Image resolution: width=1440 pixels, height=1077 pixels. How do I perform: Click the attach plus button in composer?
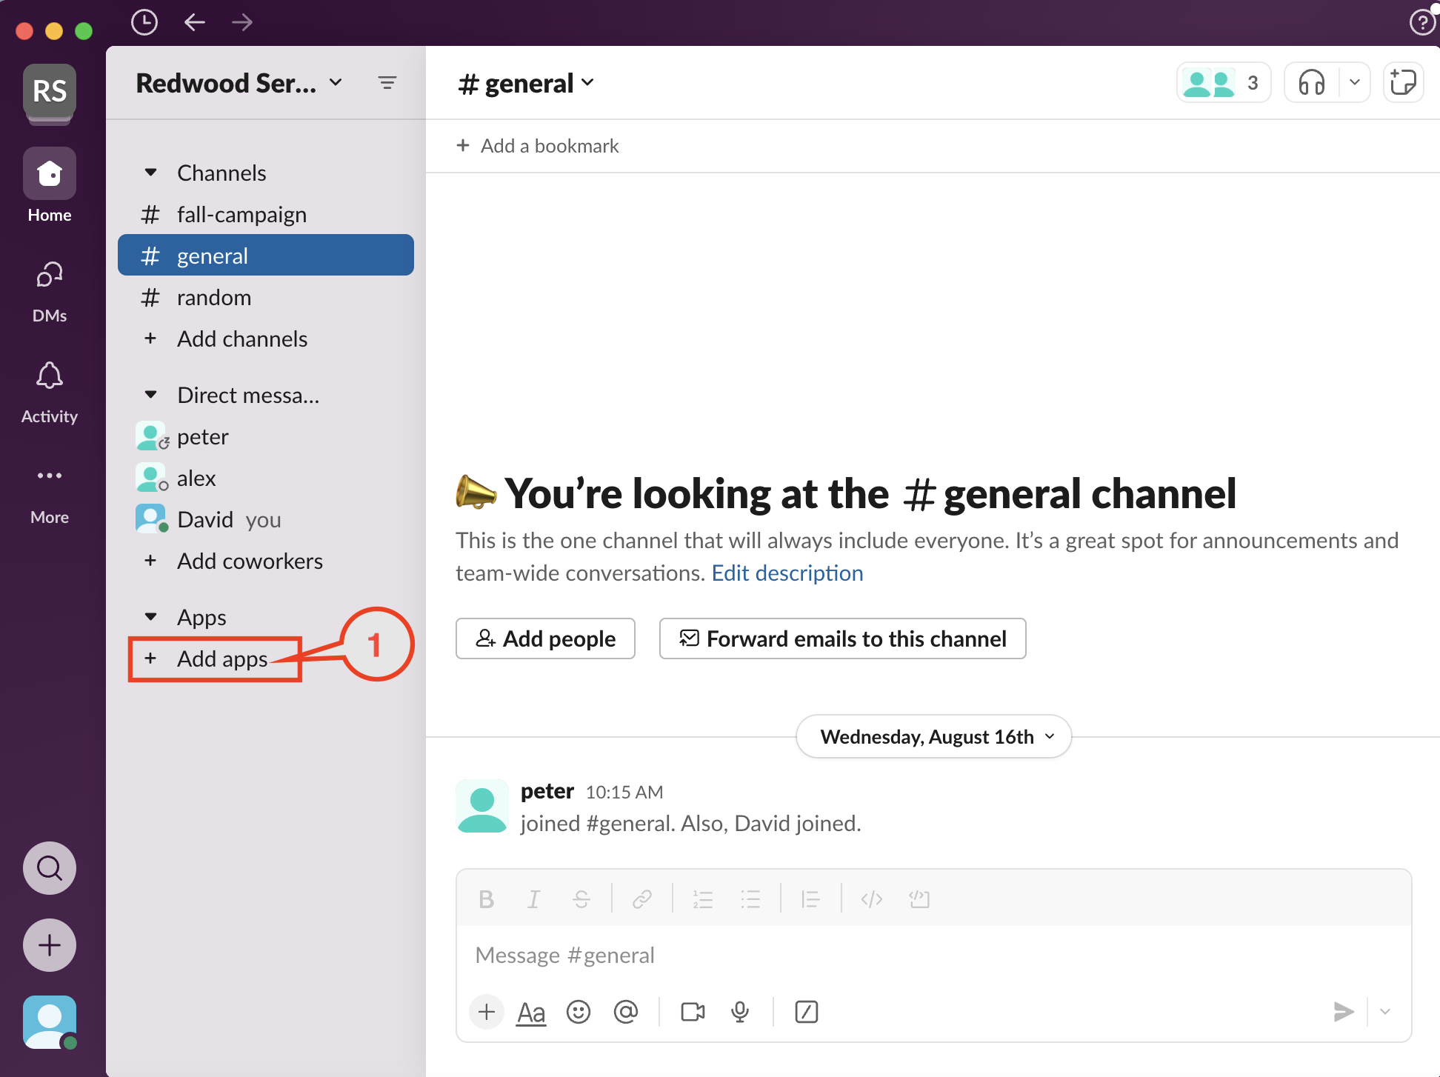point(487,1012)
